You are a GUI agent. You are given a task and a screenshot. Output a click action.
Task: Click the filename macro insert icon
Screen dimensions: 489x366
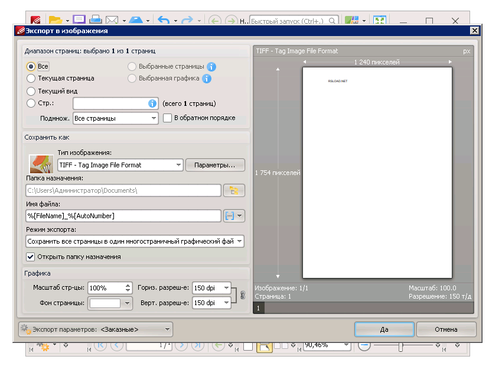pyautogui.click(x=230, y=216)
